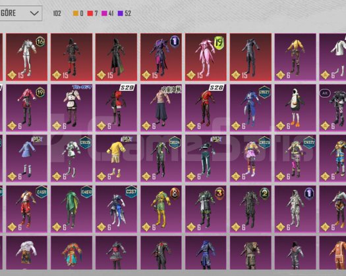Click the number 8 badge on the striped suit
Viewport: 346px width, 276px height.
pyautogui.click(x=175, y=194)
